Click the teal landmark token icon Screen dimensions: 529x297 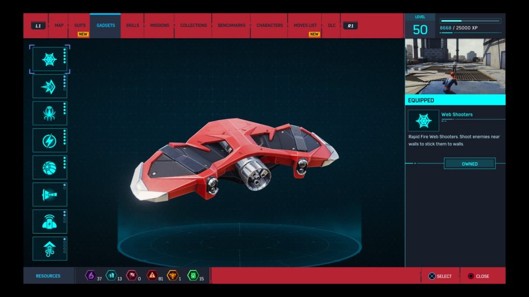tap(111, 275)
